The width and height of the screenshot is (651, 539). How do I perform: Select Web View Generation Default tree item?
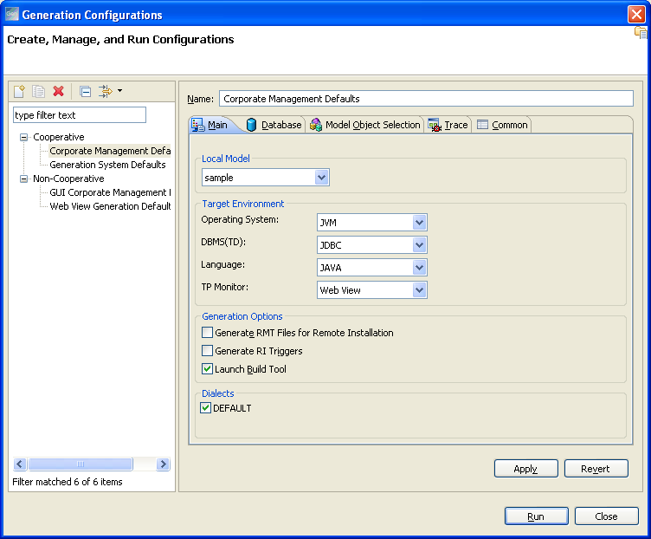point(110,206)
